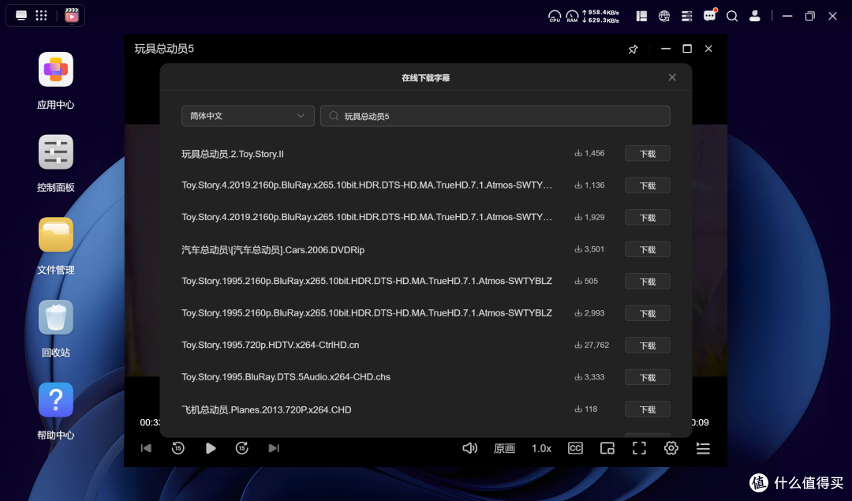Skip to the next video

coord(274,448)
